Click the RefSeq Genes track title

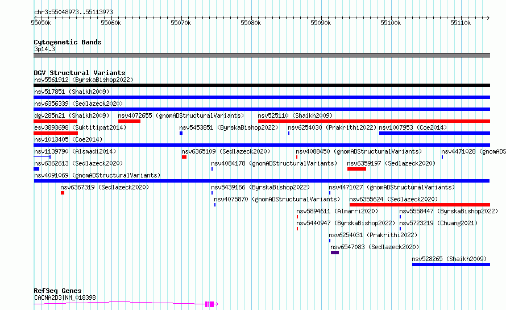57,291
